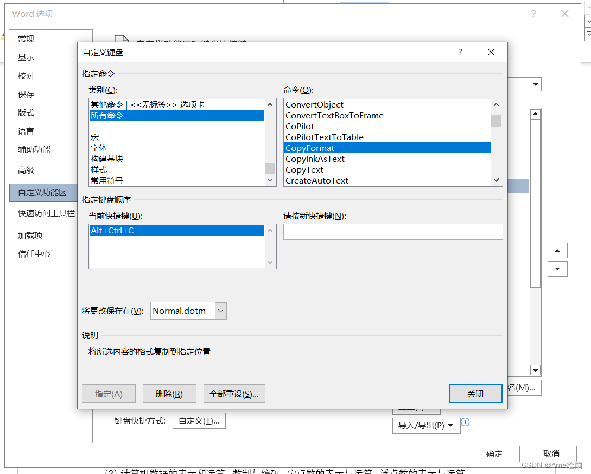Click the 命令 list scrollbar thumb
The width and height of the screenshot is (591, 474).
coord(496,121)
